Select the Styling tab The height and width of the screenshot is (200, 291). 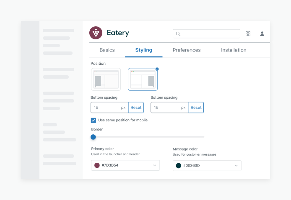point(144,50)
